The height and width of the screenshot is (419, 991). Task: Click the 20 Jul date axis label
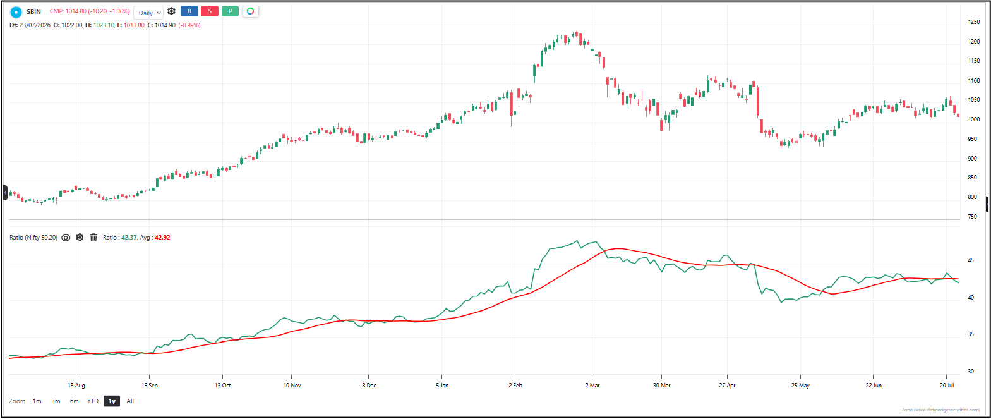point(947,386)
